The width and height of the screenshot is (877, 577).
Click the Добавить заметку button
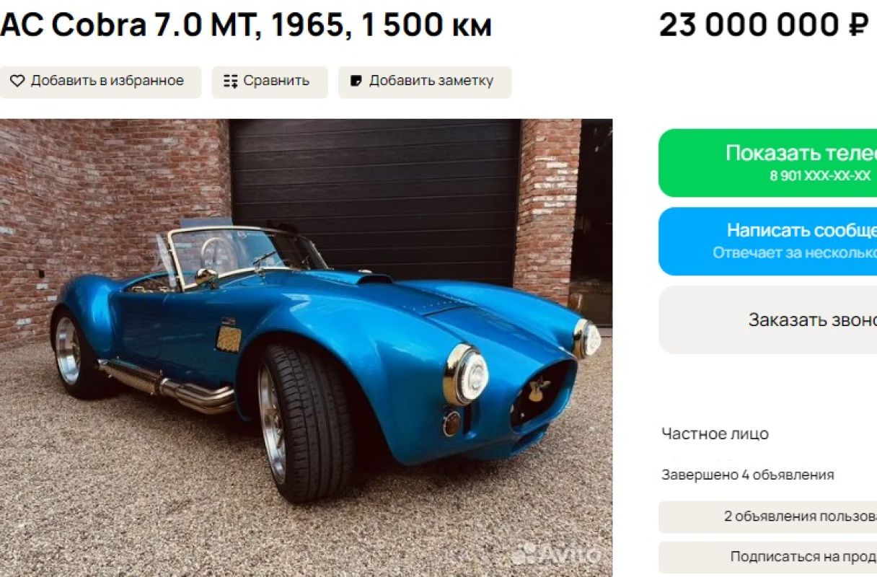425,82
